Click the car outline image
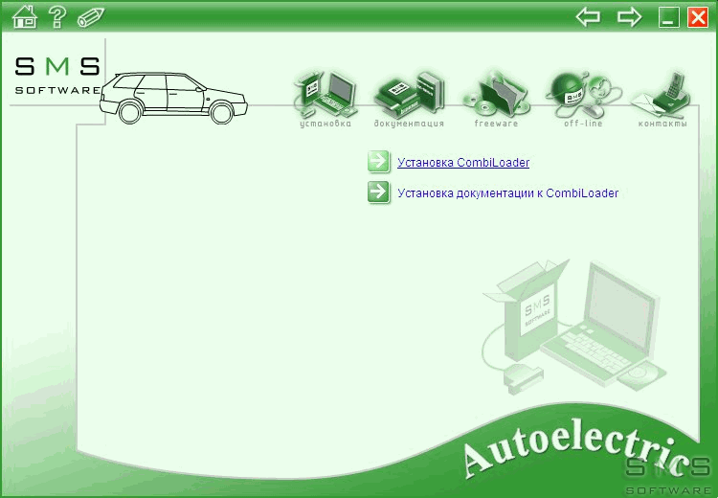The height and width of the screenshot is (498, 718). pyautogui.click(x=174, y=98)
